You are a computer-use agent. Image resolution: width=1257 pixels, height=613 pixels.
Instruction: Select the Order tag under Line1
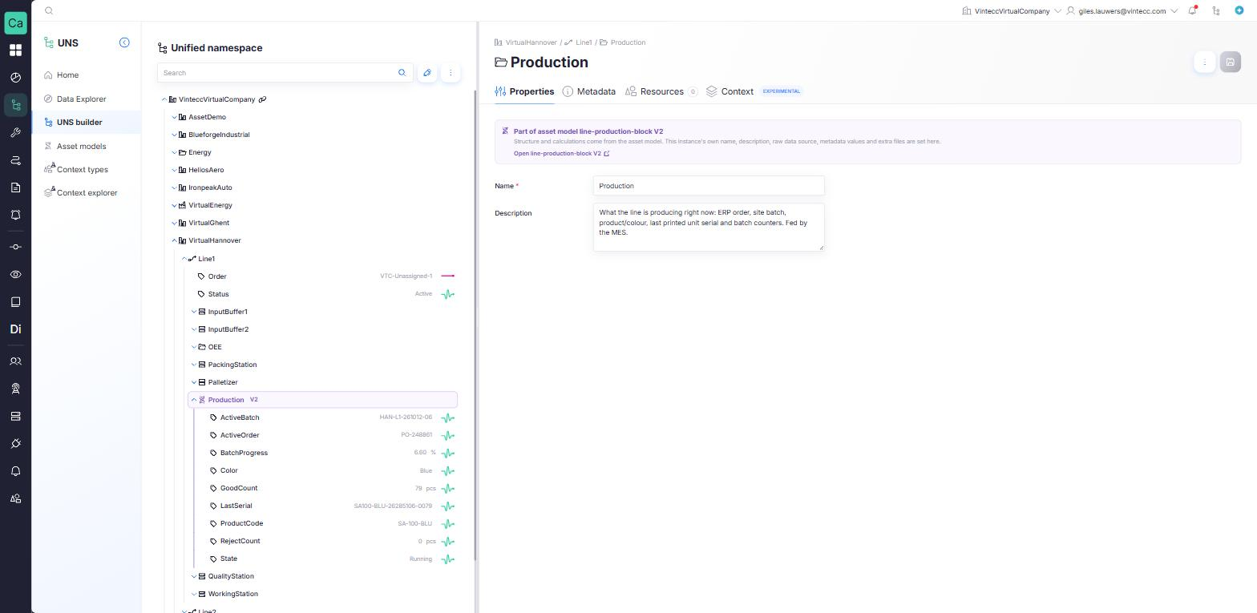[x=216, y=276]
